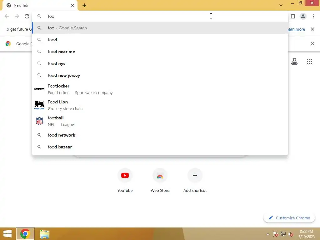Open the Chrome Labs flask icon
320x240 pixels.
[294, 62]
